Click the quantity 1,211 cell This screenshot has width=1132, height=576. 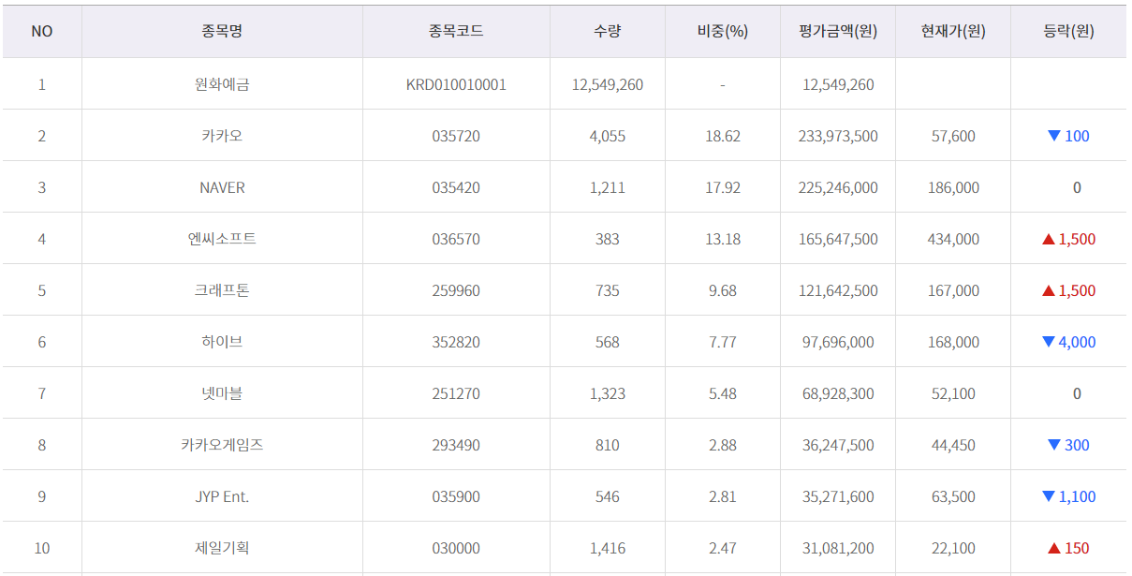608,187
